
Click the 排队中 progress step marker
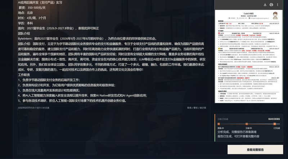tap(219, 124)
